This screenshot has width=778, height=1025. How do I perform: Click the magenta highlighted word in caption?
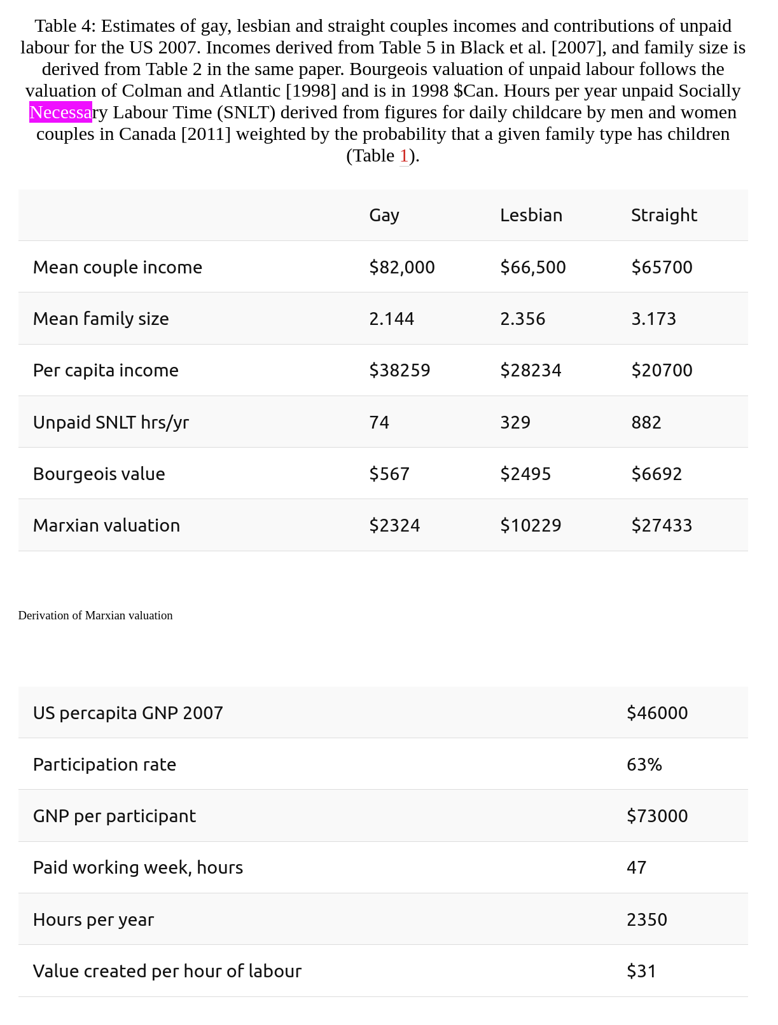point(61,113)
